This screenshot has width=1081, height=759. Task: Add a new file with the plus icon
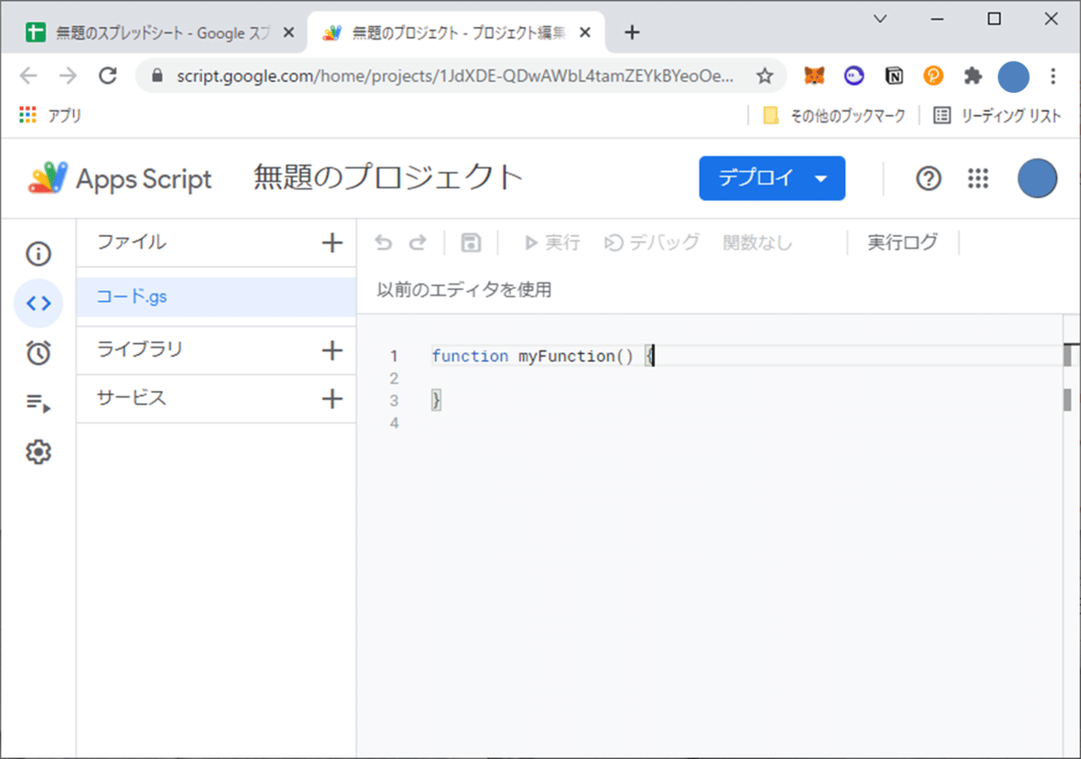tap(332, 242)
